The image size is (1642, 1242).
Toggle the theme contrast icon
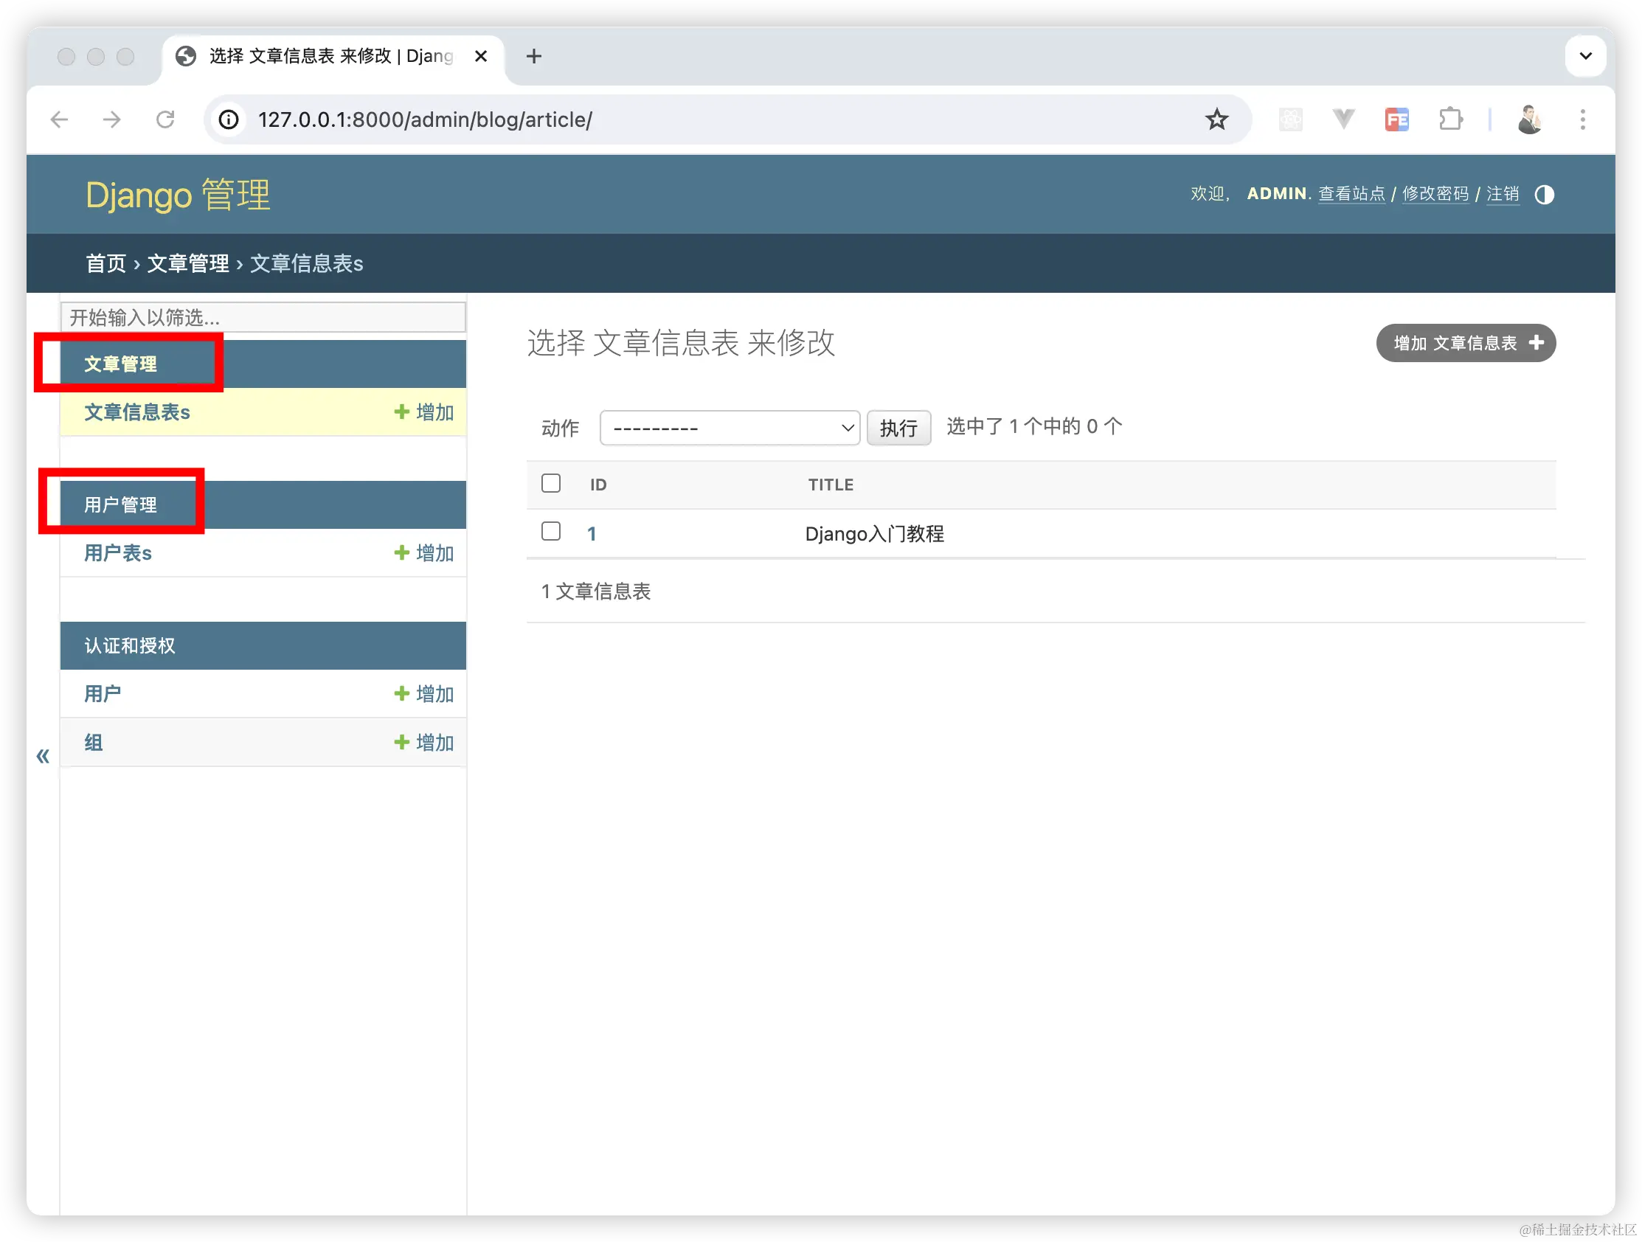[1544, 195]
